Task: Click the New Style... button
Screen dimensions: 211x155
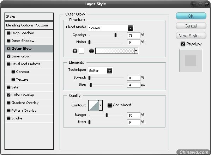Action: [191, 36]
